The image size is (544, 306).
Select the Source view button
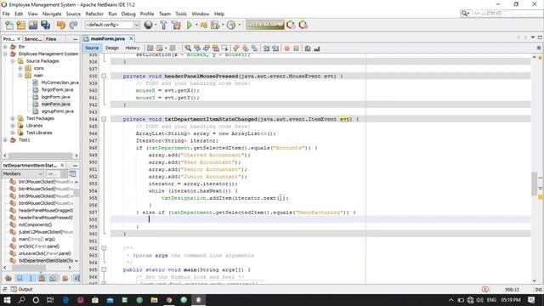92,48
